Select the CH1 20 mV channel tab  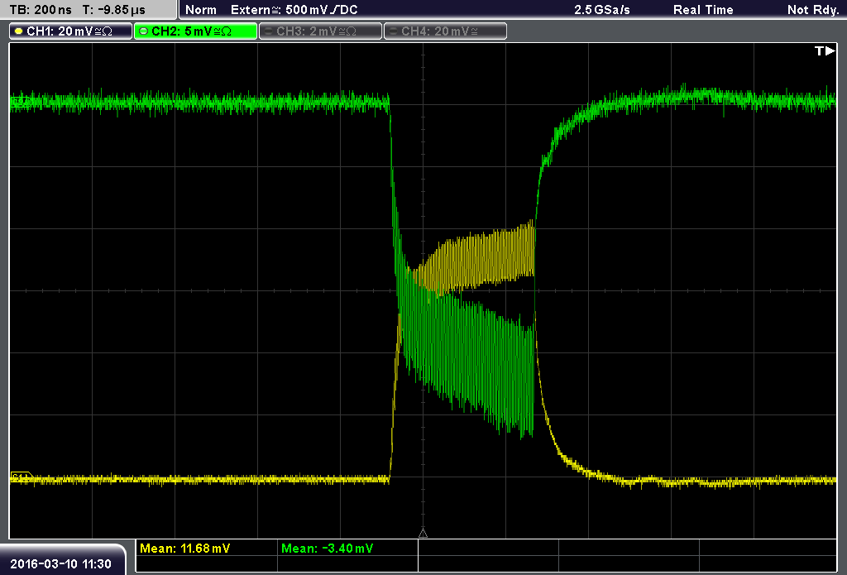pos(70,31)
